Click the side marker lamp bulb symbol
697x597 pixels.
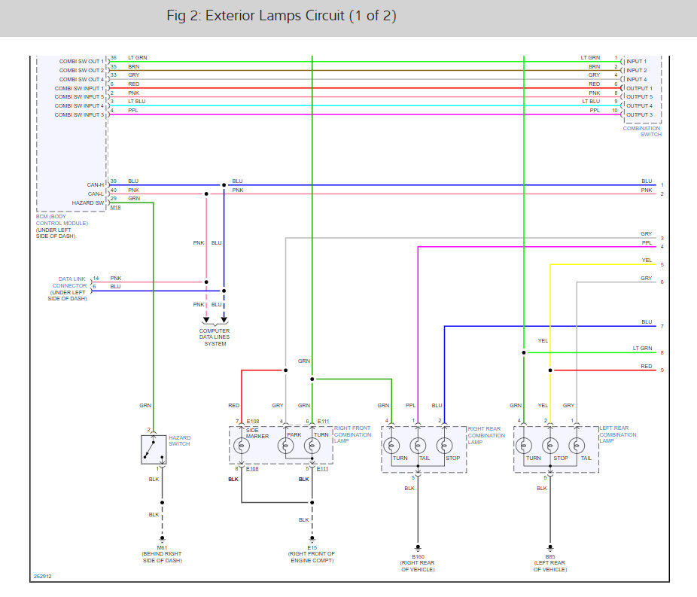click(242, 446)
